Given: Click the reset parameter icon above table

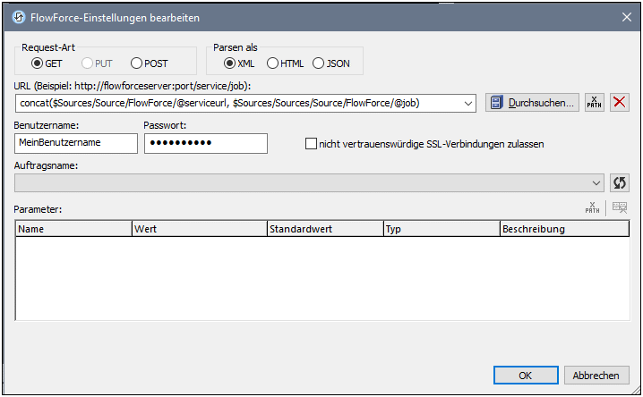Looking at the screenshot, I should click(619, 208).
